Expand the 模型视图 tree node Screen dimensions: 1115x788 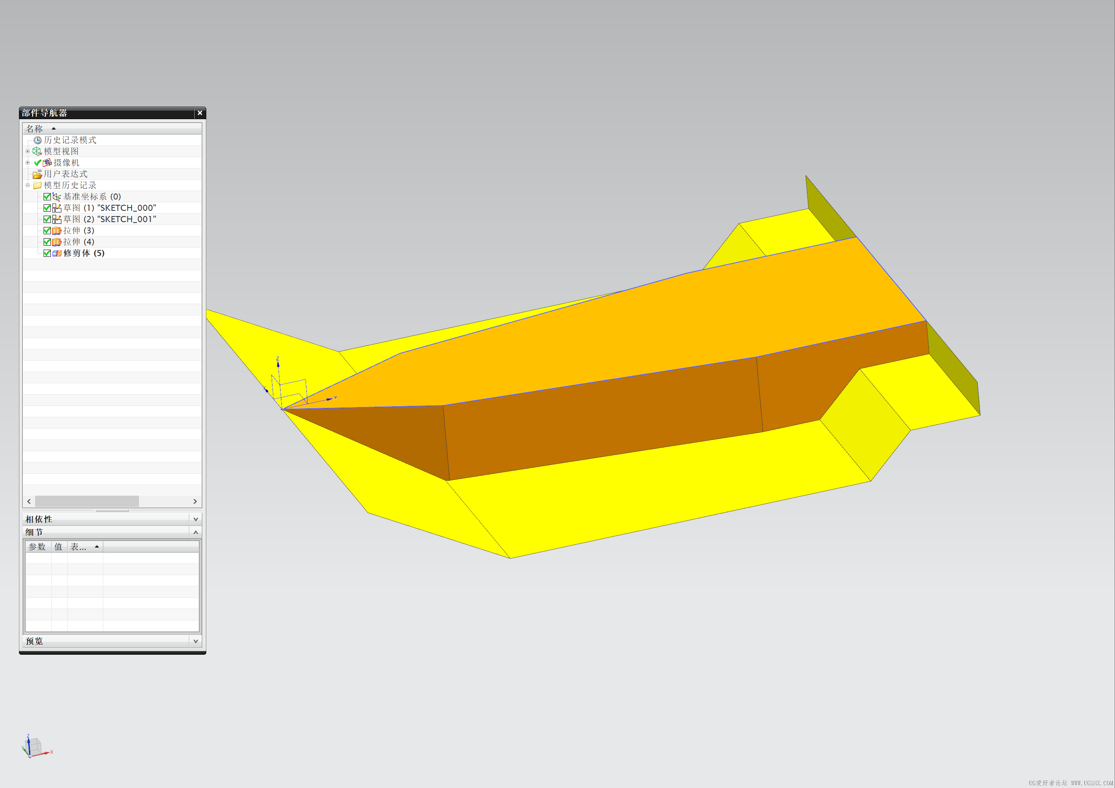28,151
